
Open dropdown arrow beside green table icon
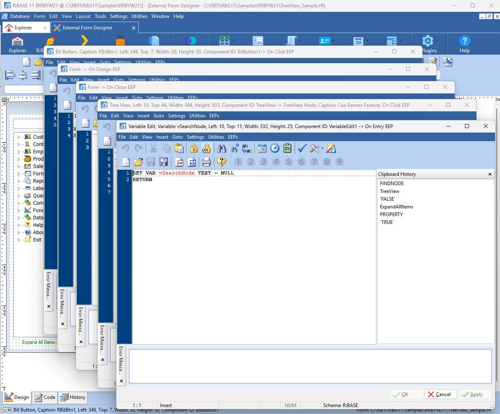233,41
